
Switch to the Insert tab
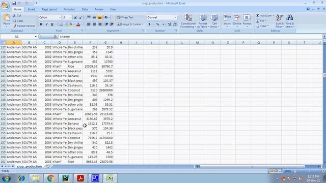tap(32, 9)
